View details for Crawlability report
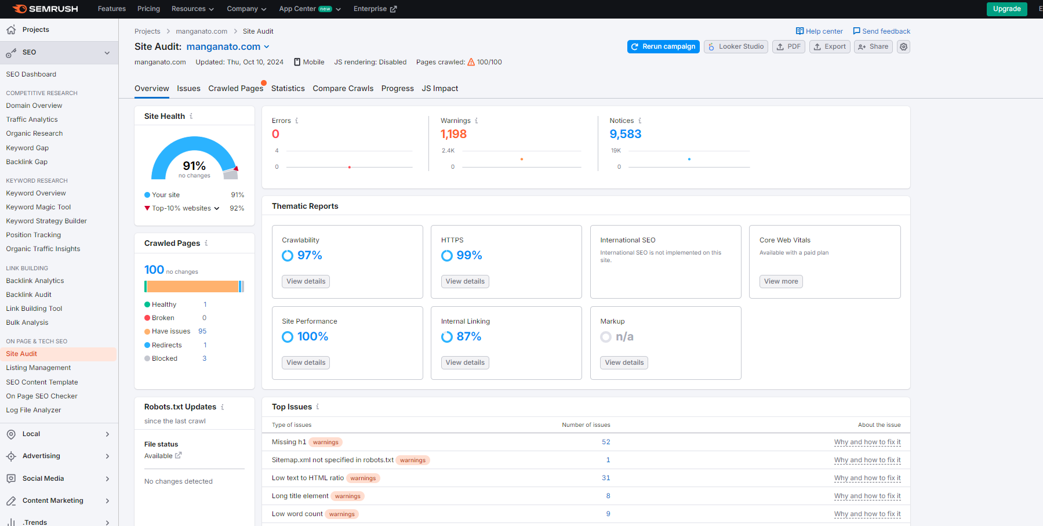This screenshot has height=526, width=1043. coord(306,281)
